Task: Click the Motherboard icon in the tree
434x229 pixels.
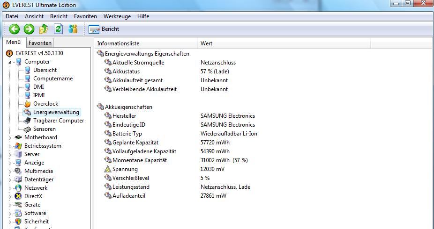Action: [18, 137]
